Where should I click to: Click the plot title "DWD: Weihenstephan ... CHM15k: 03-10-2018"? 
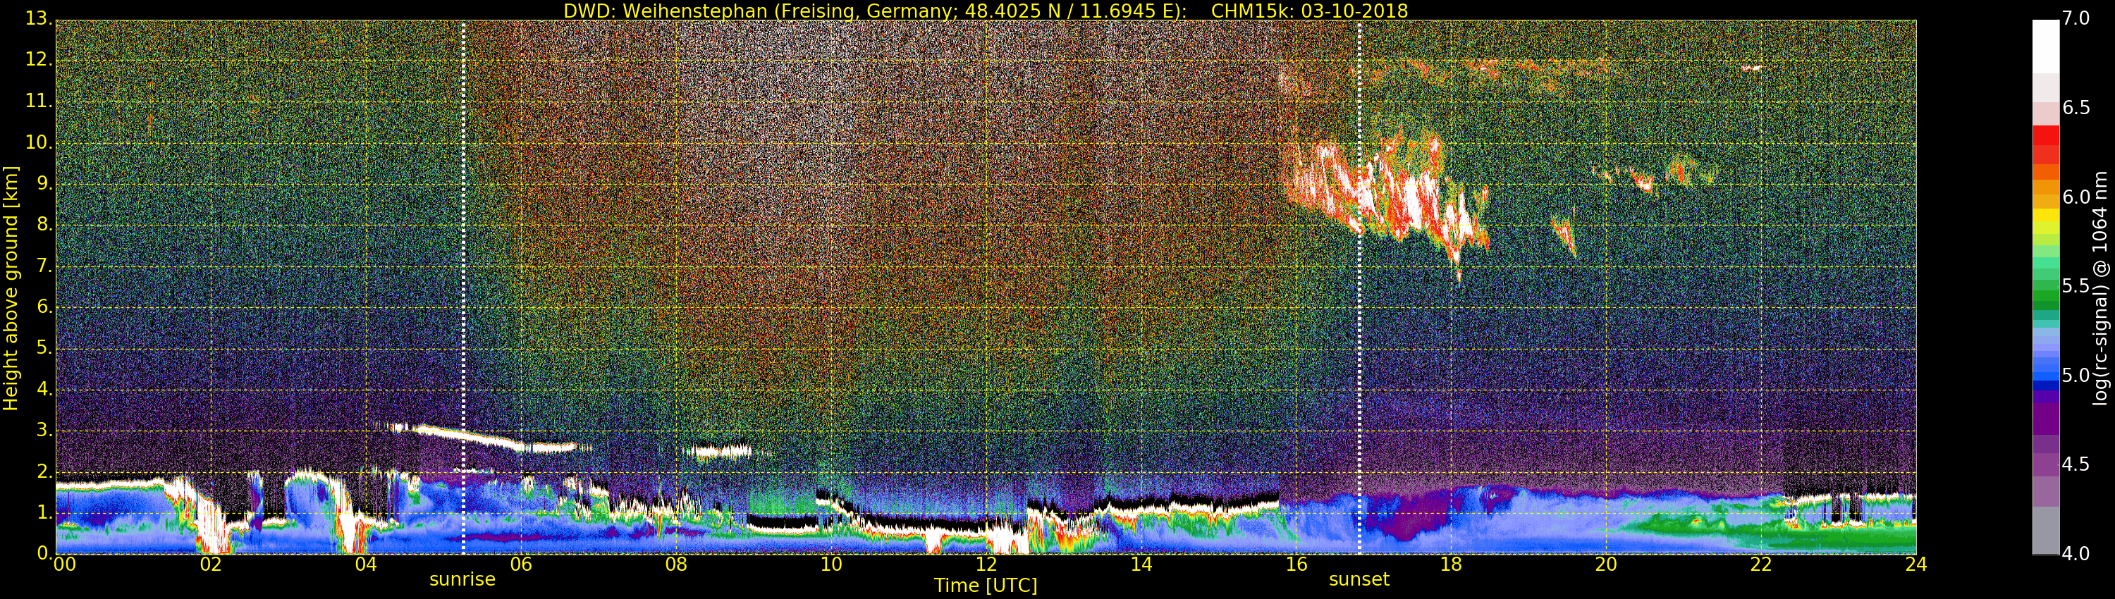click(986, 11)
